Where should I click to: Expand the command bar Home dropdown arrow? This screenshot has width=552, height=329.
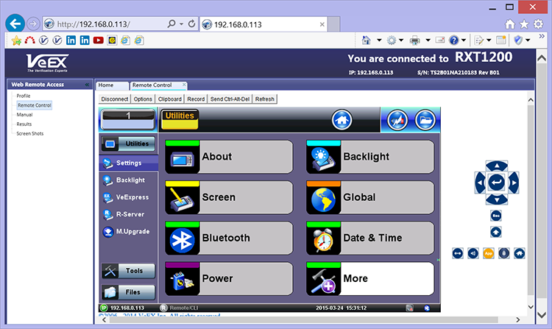(x=379, y=40)
